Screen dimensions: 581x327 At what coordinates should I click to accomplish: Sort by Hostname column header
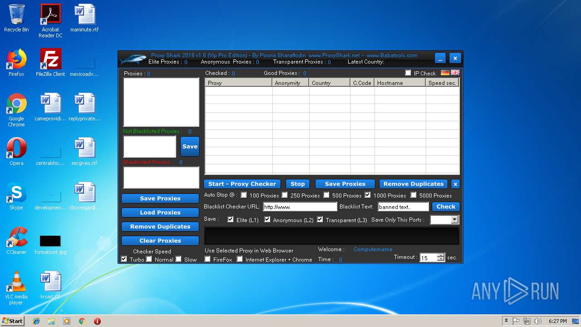[400, 83]
